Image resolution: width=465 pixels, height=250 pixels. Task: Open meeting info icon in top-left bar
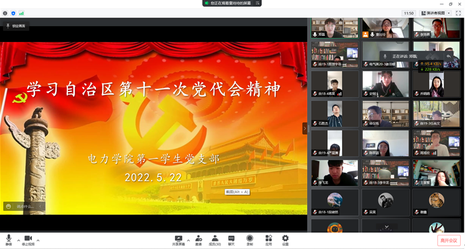[5, 13]
